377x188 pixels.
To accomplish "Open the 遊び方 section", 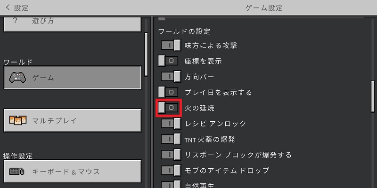I will click(x=73, y=24).
